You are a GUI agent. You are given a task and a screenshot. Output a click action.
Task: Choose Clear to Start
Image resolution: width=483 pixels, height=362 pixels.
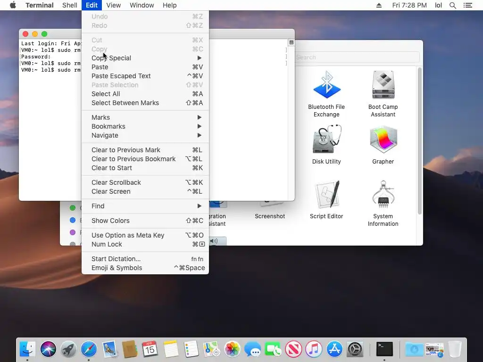[x=145, y=168]
